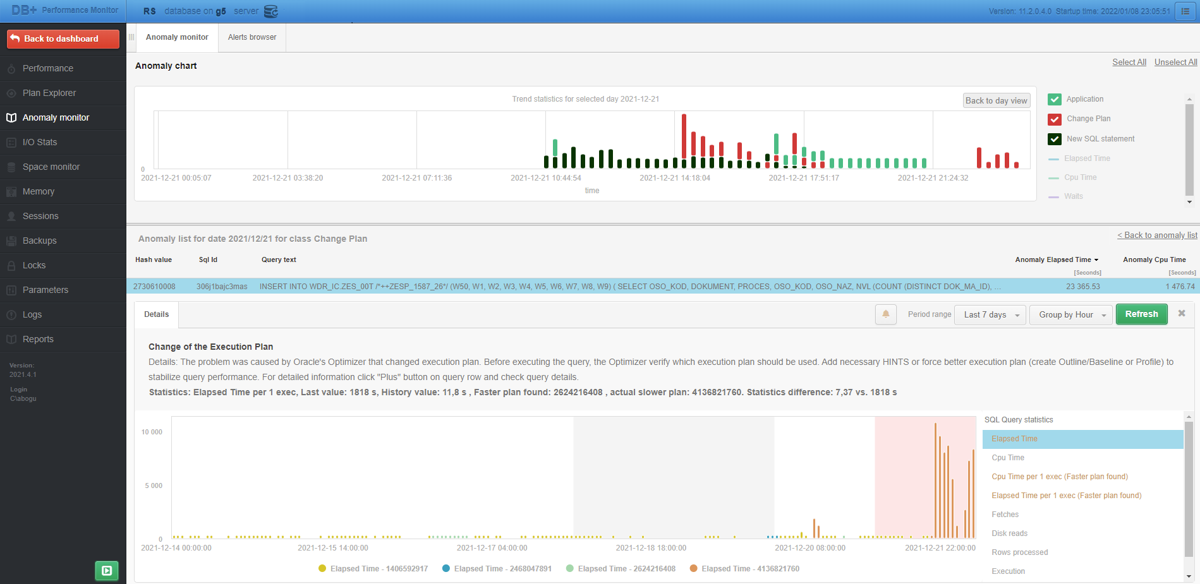Select Cpu Time in SQL Query statistics

(x=1007, y=458)
